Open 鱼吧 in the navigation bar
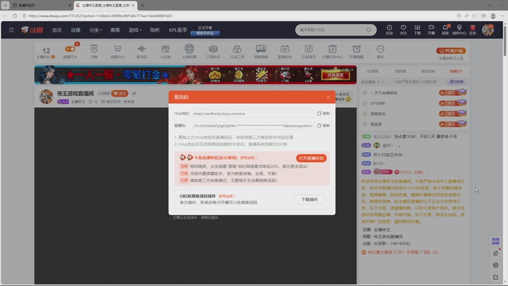The image size is (508, 286). (154, 30)
